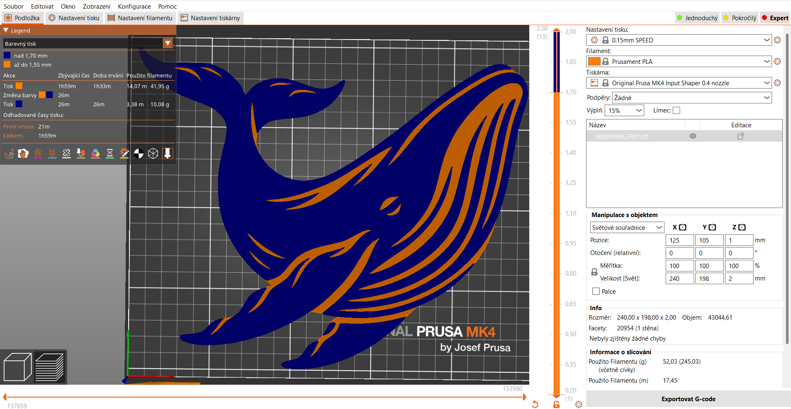Viewport: 791px width, 409px height.
Task: Toggle custom G-code gear-pencil icon
Action: tap(124, 154)
